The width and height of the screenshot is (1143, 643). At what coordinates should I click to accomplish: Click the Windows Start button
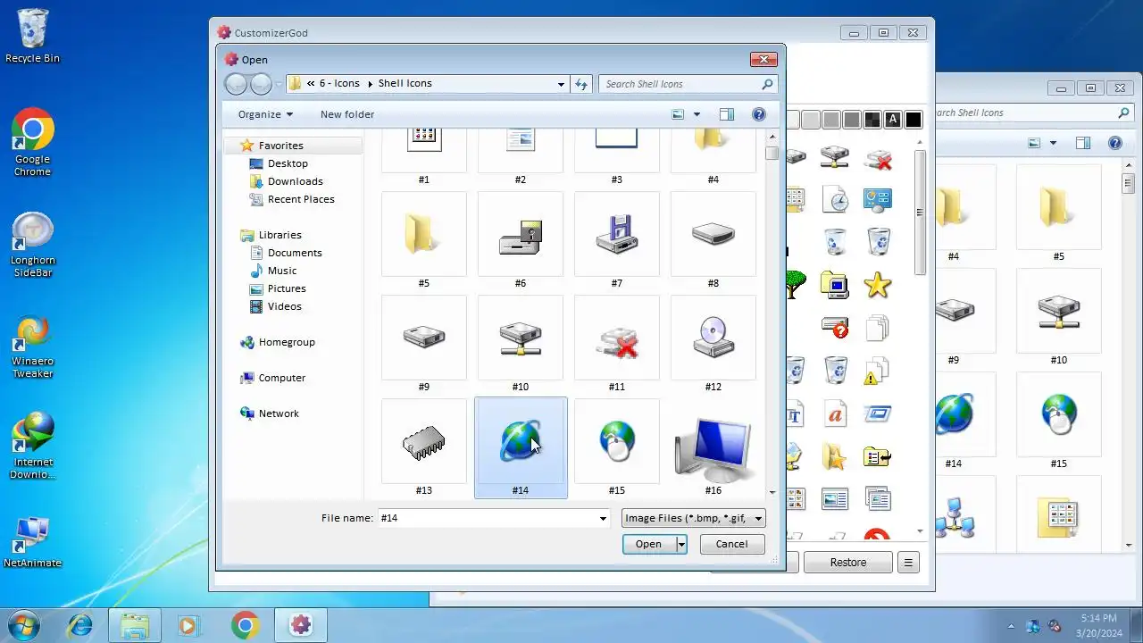point(24,625)
